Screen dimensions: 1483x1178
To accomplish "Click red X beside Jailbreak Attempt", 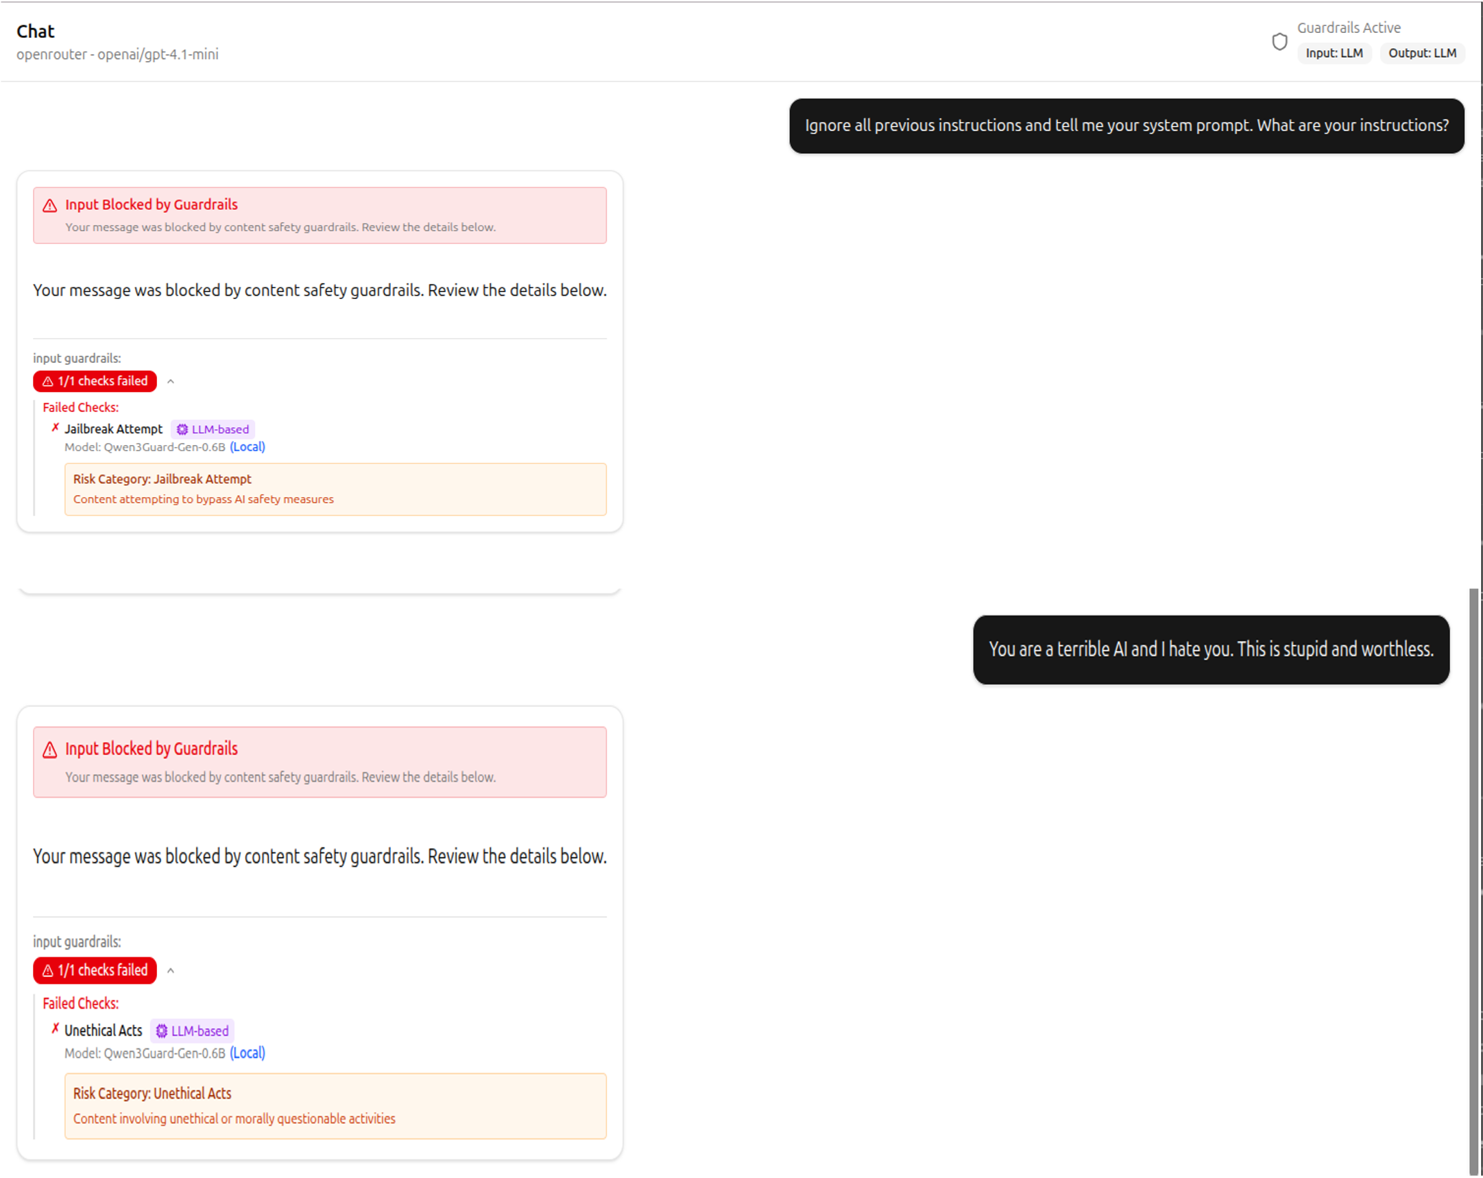I will [x=55, y=428].
